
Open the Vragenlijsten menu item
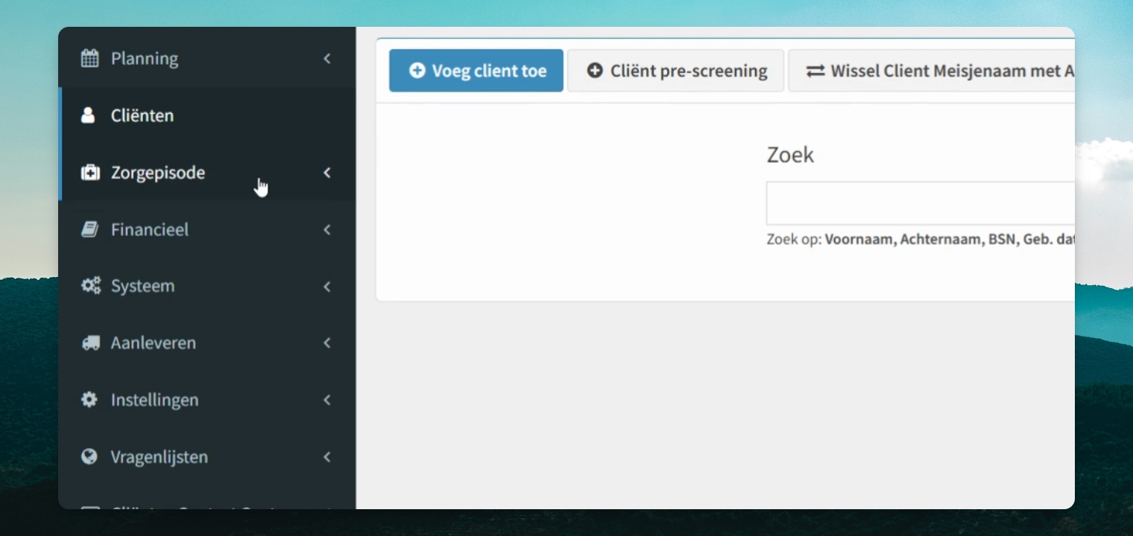click(x=207, y=456)
